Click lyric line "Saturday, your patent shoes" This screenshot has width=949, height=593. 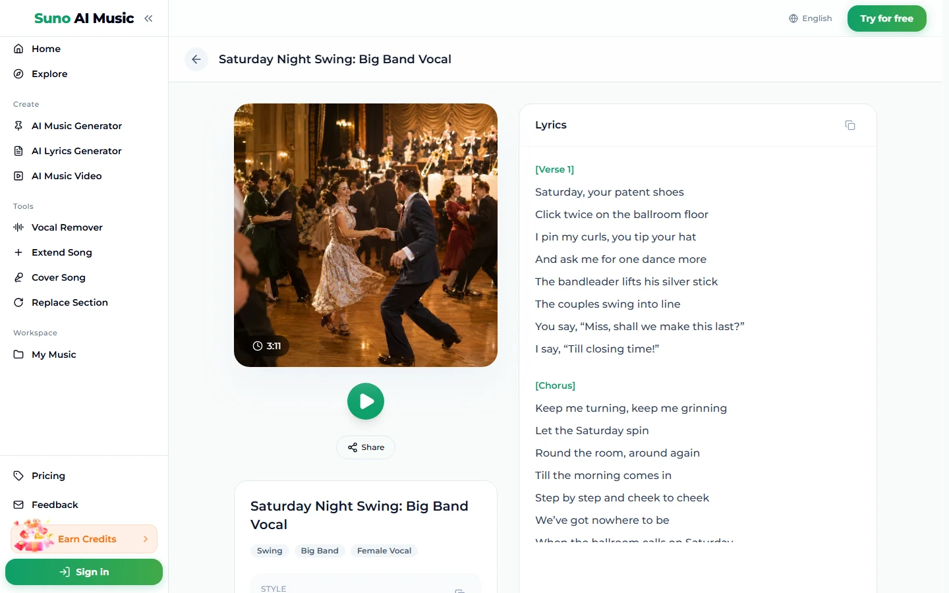coord(610,192)
